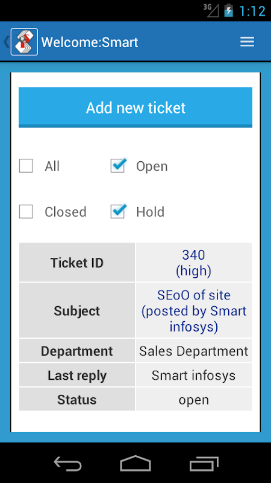Check the Closed tickets checkbox
The height and width of the screenshot is (483, 271).
pos(26,212)
